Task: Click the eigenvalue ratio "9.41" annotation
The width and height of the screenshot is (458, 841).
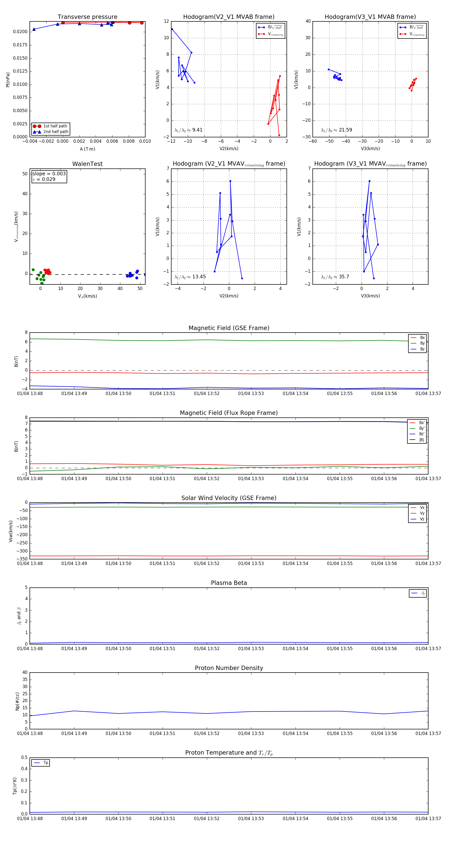Action: pyautogui.click(x=188, y=130)
